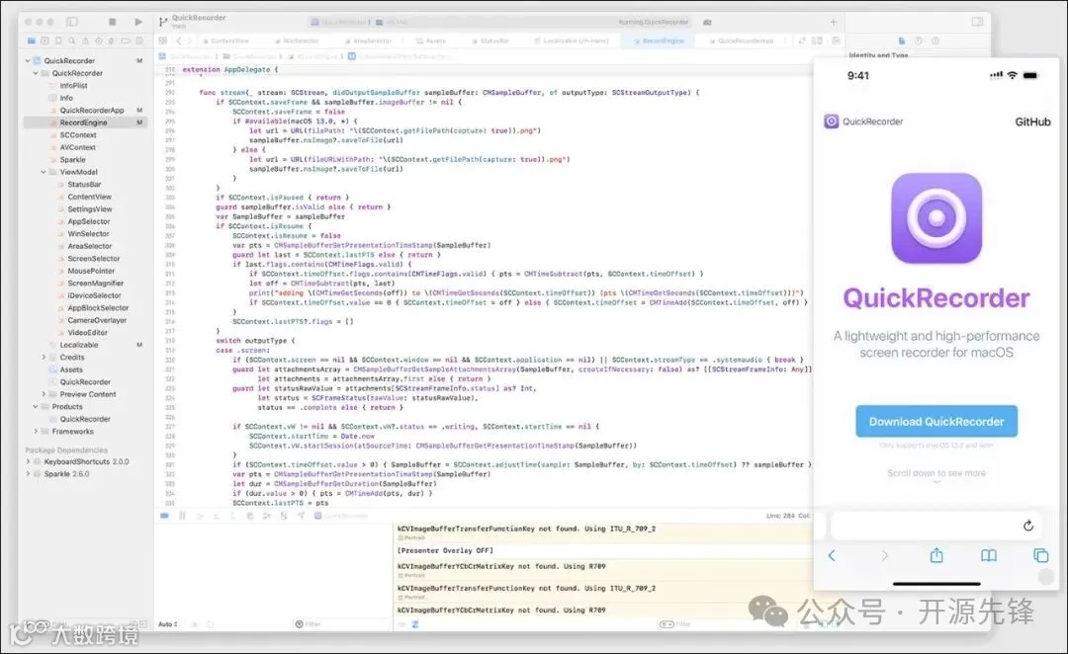Switch to the Assets tab
Image resolution: width=1068 pixels, height=654 pixels.
pos(431,41)
